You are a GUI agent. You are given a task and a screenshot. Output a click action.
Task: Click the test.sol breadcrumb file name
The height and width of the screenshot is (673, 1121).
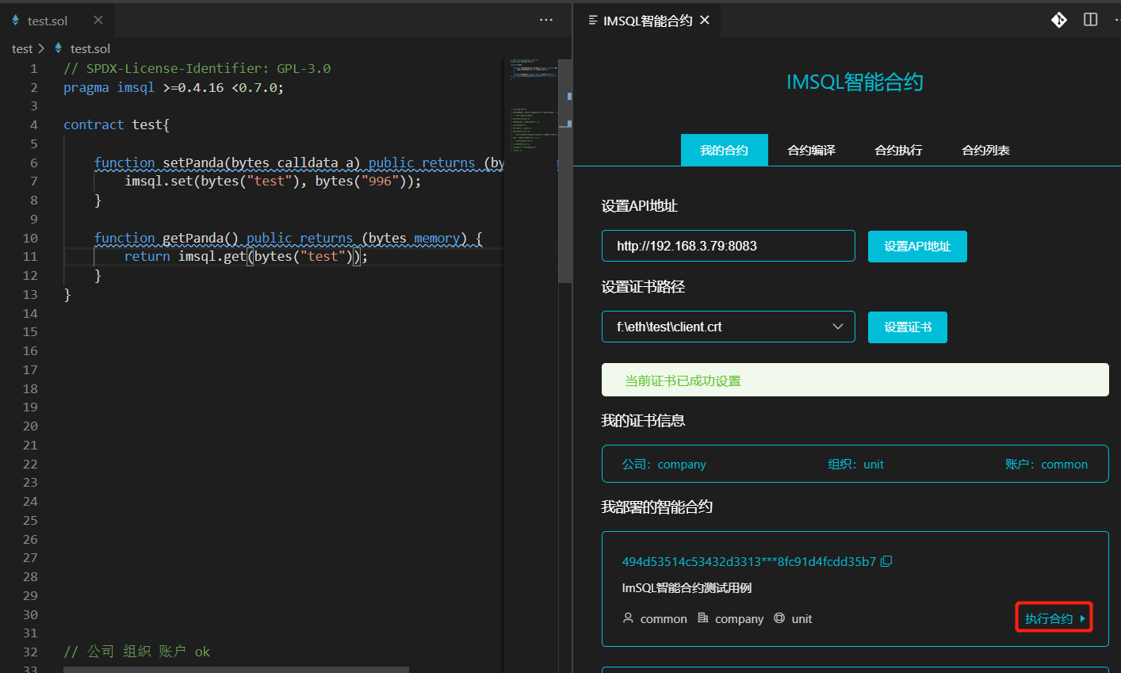point(90,49)
